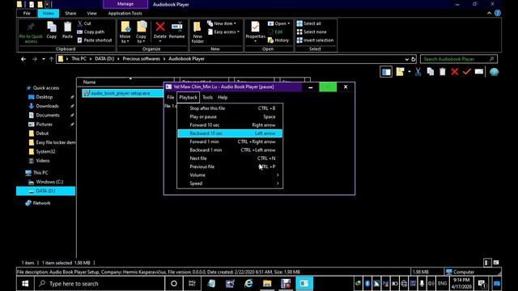Open Videos in the sidebar
518x291 pixels.
pyautogui.click(x=43, y=161)
